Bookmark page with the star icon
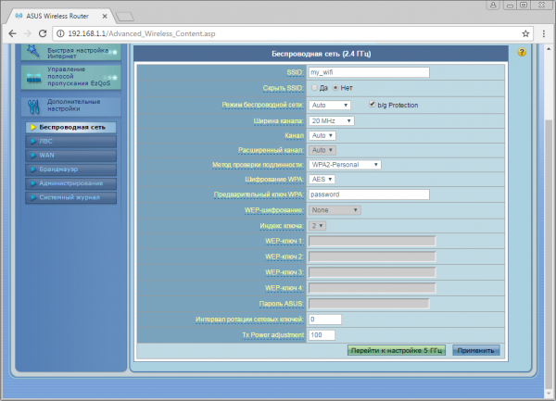 pos(525,33)
